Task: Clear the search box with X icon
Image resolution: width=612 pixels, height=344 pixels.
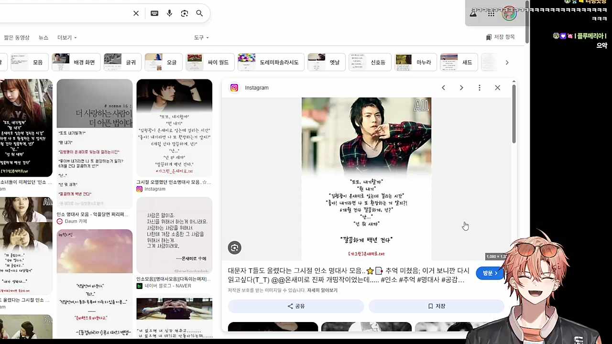Action: (136, 13)
